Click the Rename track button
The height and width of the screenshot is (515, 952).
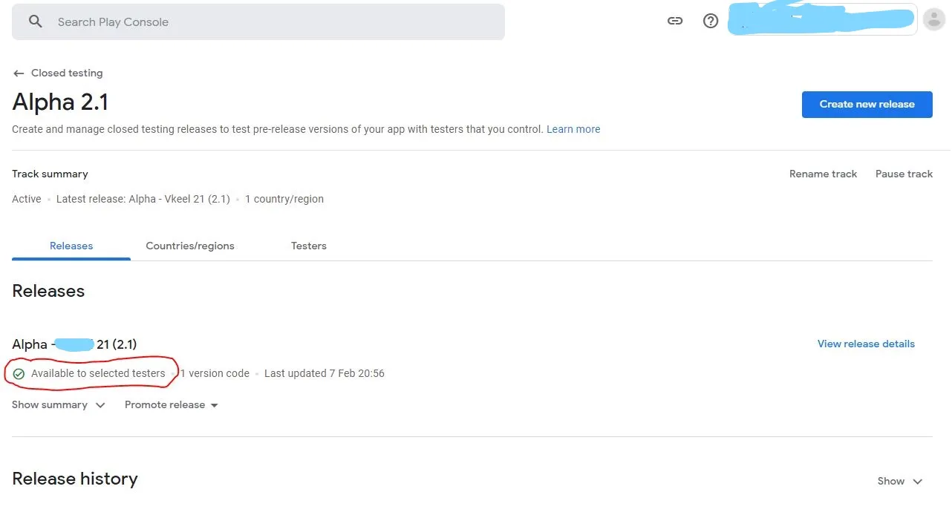823,174
